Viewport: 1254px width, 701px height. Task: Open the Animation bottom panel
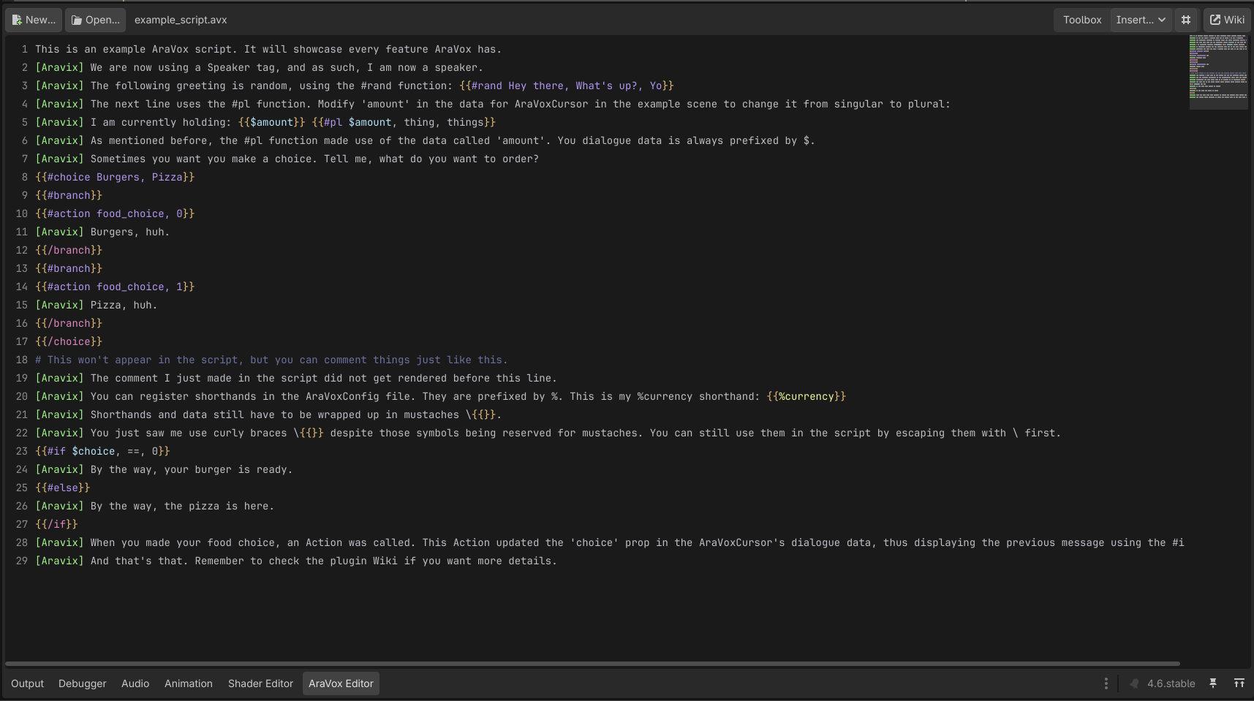[189, 683]
